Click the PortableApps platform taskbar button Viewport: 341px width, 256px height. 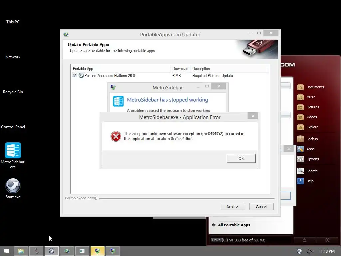[x=52, y=251]
